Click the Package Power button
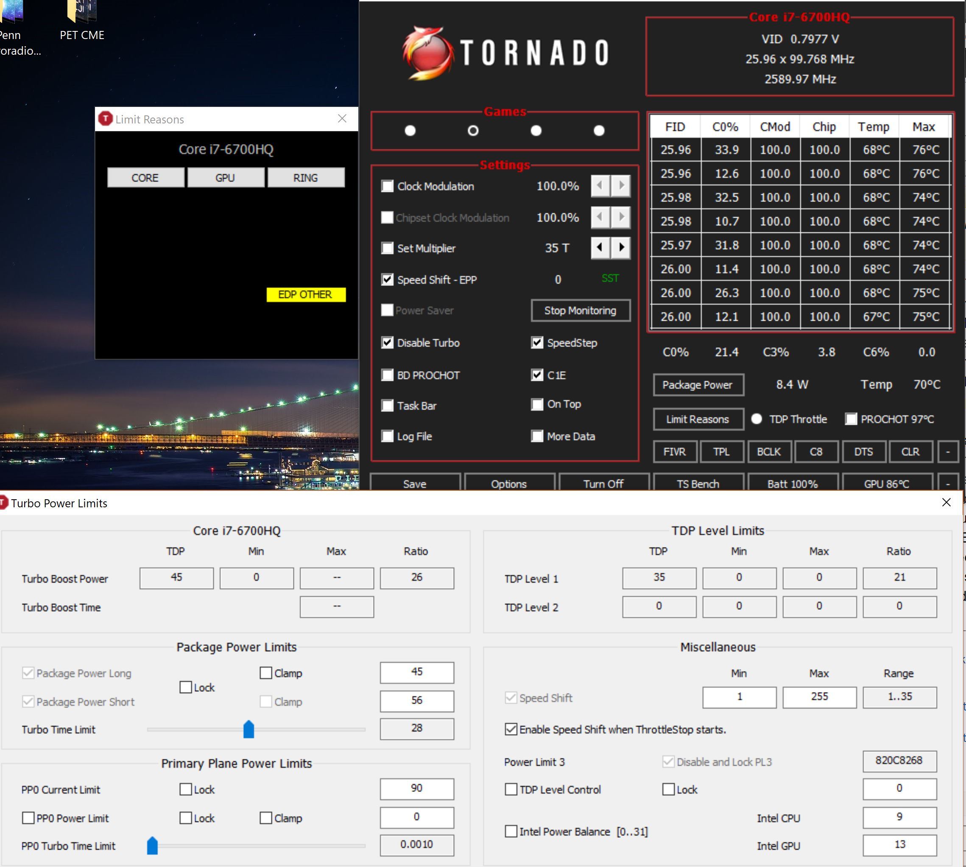This screenshot has height=867, width=966. 698,384
